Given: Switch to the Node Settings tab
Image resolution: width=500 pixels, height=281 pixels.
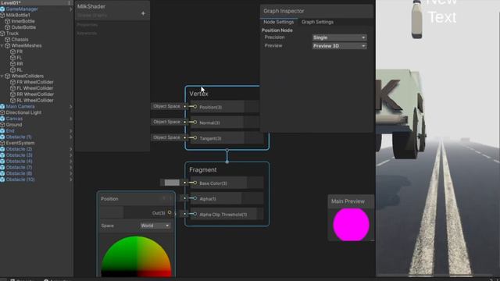Looking at the screenshot, I should point(278,22).
